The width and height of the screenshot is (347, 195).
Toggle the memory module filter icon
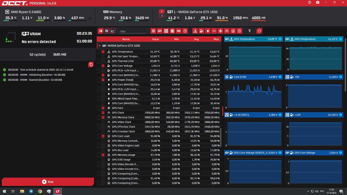179,31
